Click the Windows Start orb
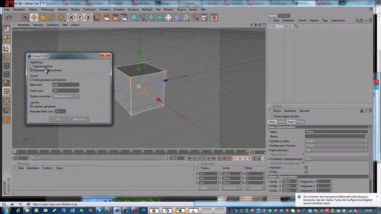This screenshot has height=214, width=381. (5, 210)
